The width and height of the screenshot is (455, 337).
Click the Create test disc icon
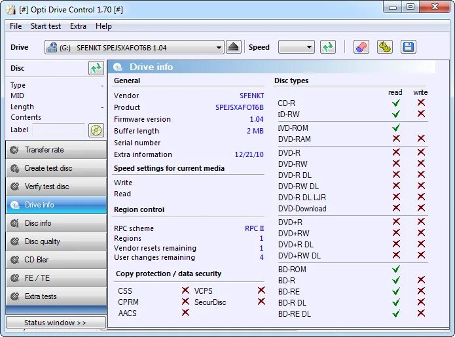click(x=14, y=168)
